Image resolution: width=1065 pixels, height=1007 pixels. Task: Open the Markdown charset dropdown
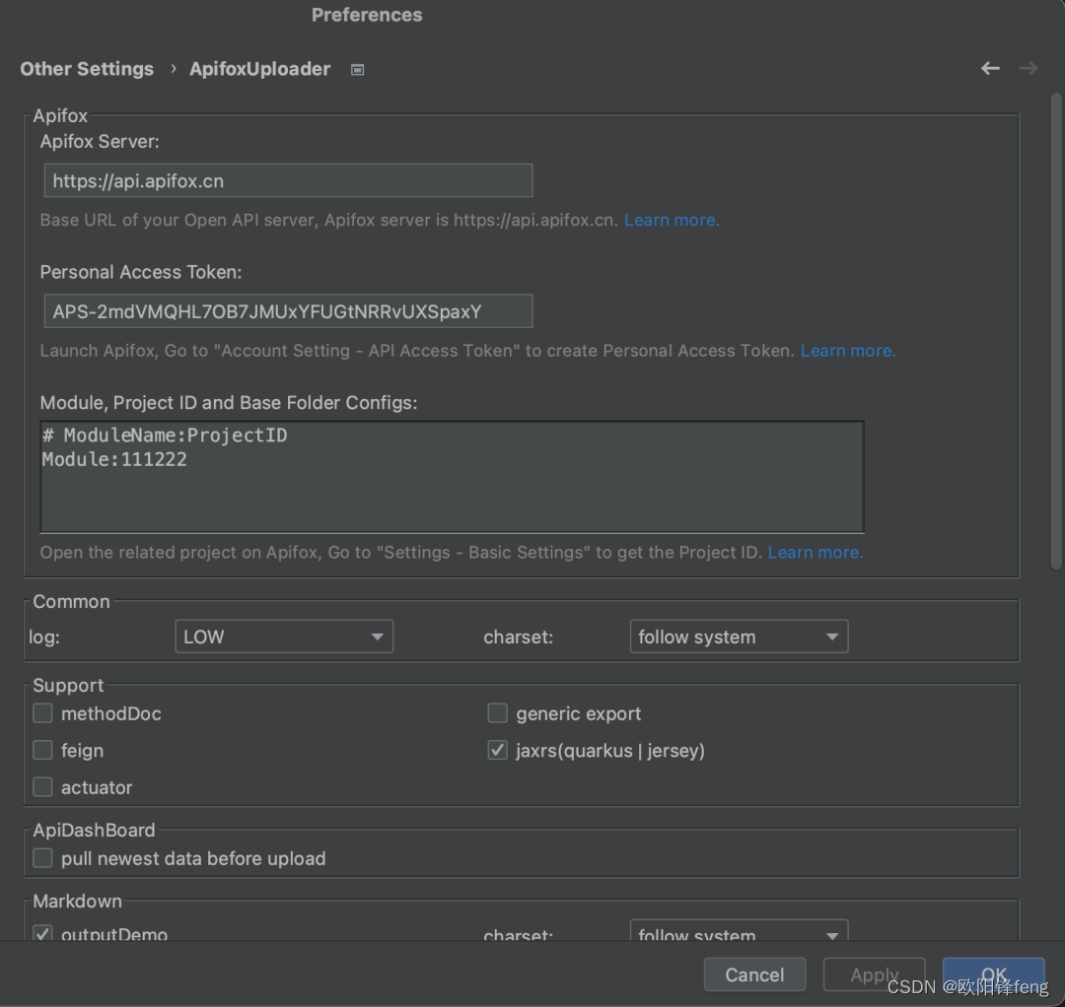(x=739, y=930)
